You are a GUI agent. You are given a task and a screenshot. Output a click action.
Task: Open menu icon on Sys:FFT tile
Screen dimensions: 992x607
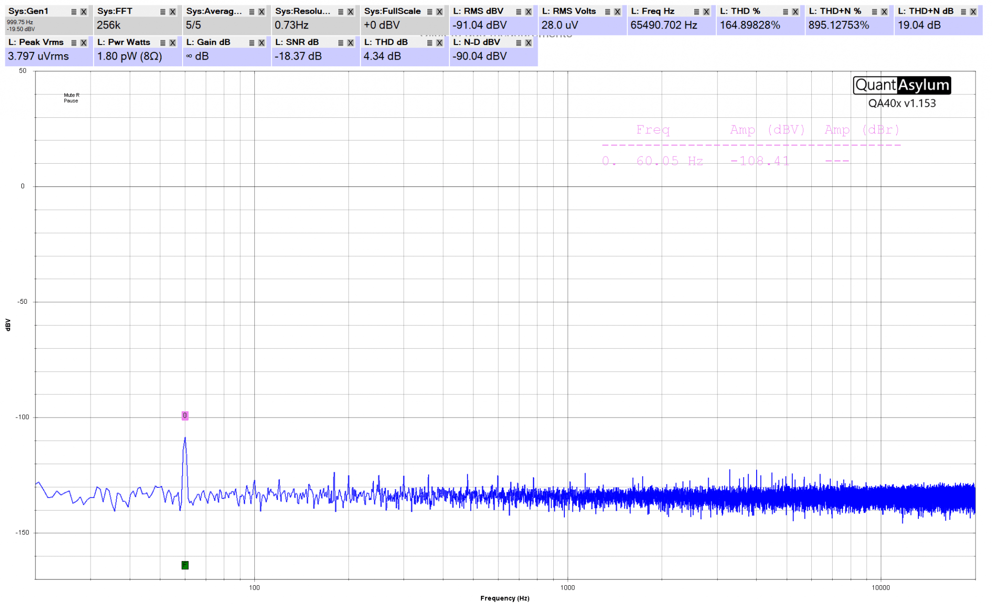[163, 12]
